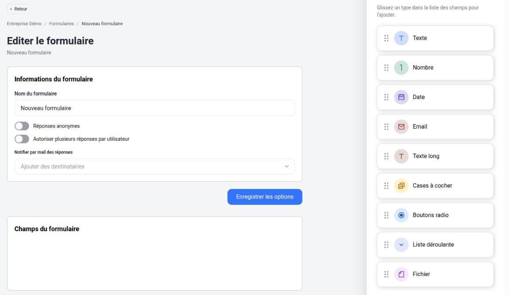Toggle Autoriser plusieurs réponses par utilisateur
The height and width of the screenshot is (295, 509).
click(22, 139)
